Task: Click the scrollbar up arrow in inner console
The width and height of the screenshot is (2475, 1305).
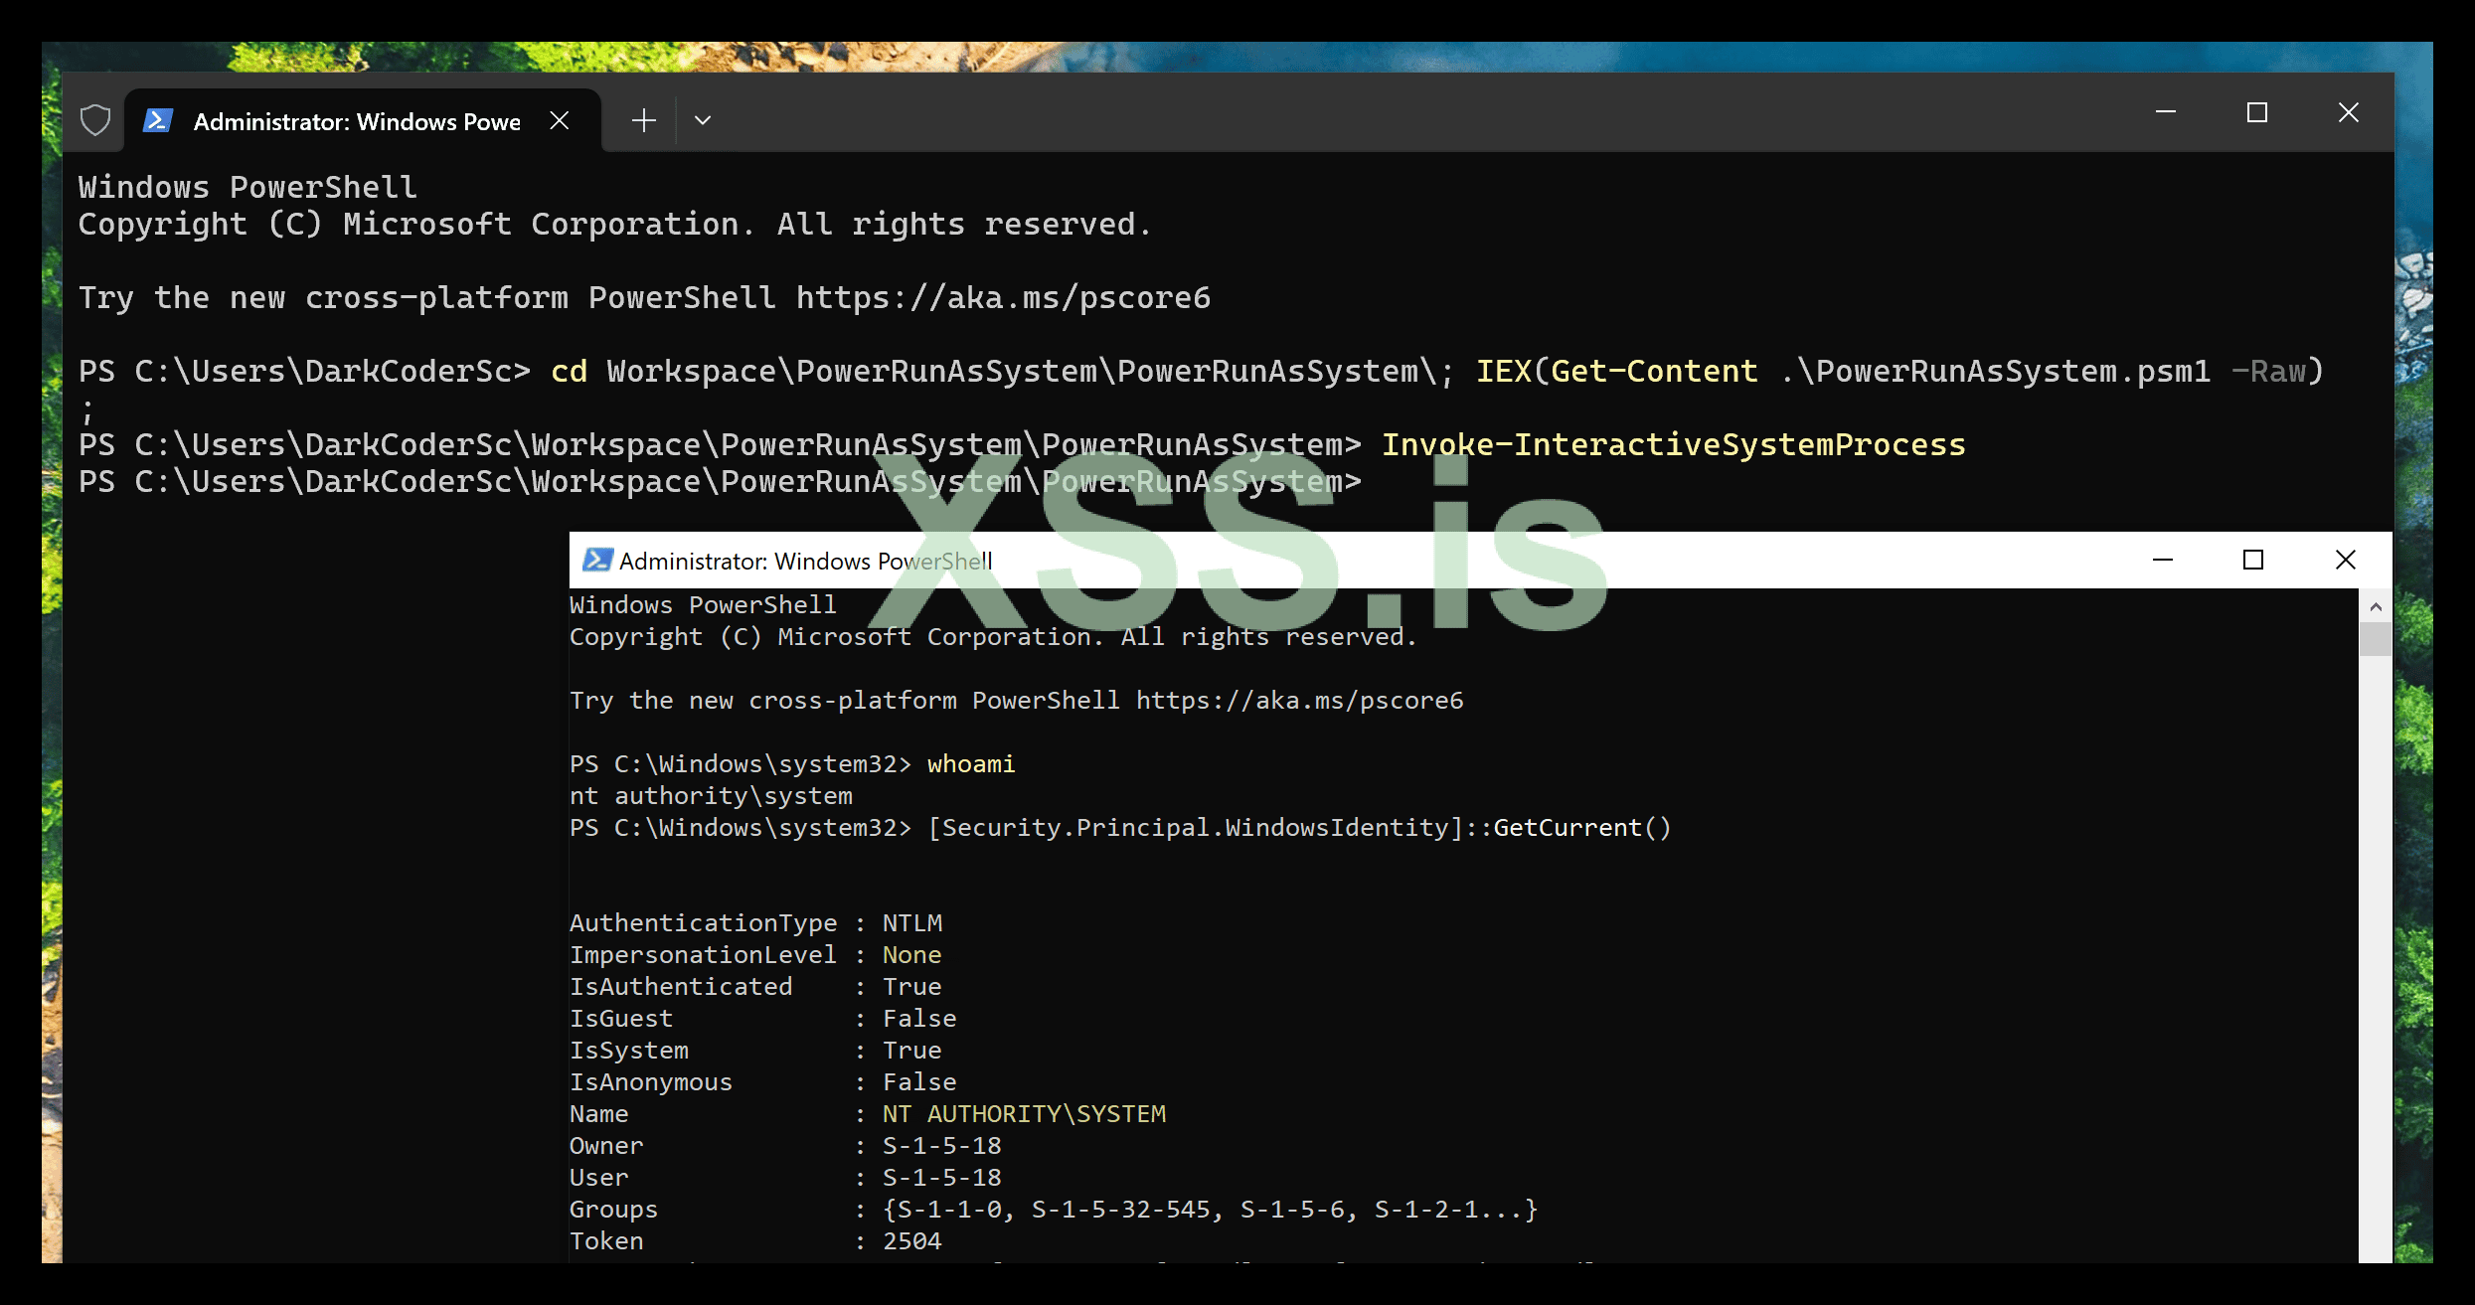Action: (2376, 606)
